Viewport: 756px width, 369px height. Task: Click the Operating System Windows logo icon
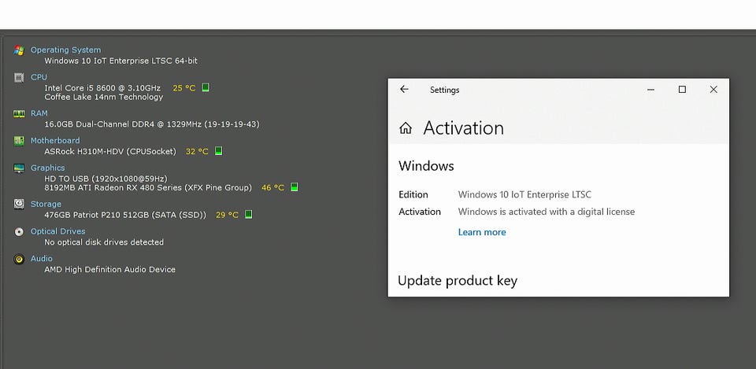click(x=19, y=50)
